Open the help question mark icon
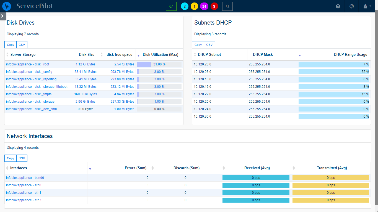The image size is (378, 212). [x=338, y=6]
